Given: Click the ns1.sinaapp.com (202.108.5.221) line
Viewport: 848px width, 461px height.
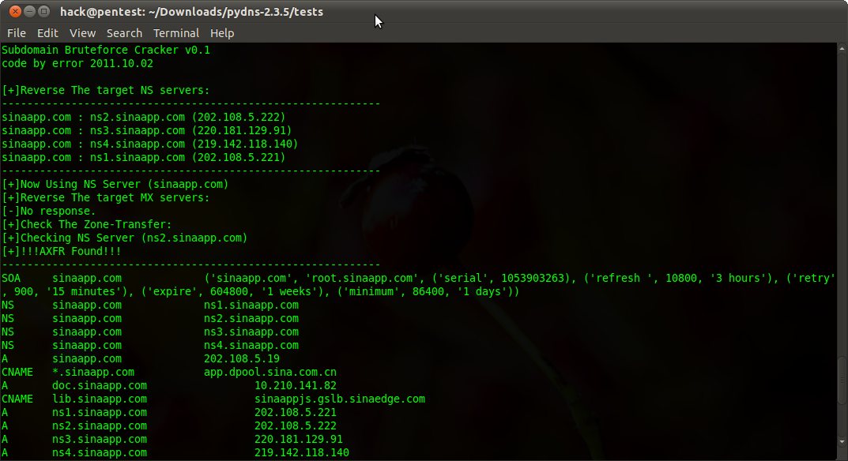Looking at the screenshot, I should [143, 157].
